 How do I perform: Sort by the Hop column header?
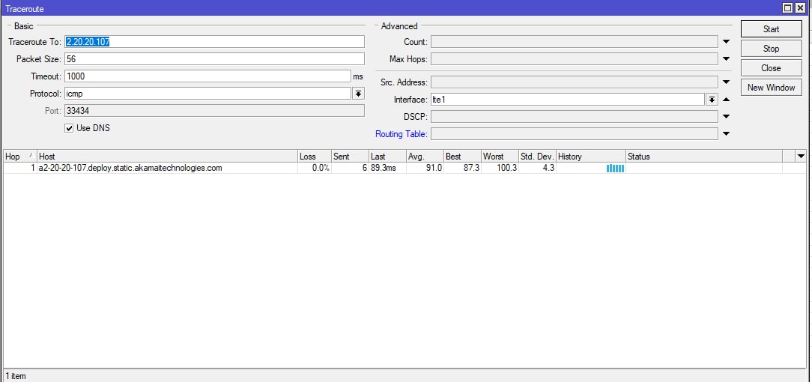[20, 157]
